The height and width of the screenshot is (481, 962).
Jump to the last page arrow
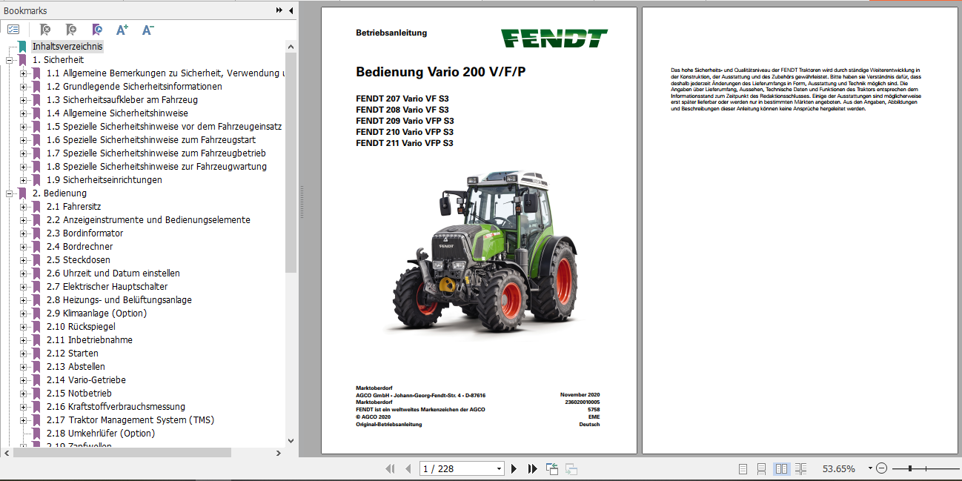tap(532, 468)
